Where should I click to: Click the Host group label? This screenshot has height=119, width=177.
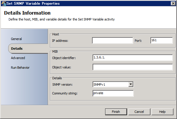(x=55, y=34)
